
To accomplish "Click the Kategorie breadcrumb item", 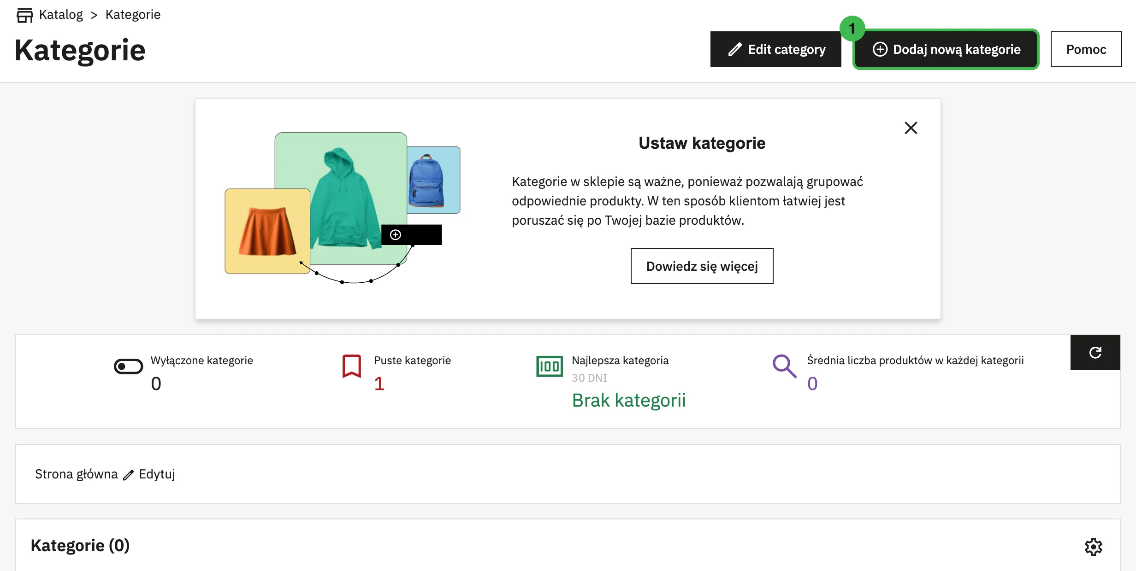I will click(133, 14).
